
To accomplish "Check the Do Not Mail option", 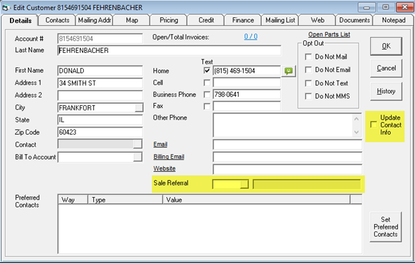I will pos(309,57).
